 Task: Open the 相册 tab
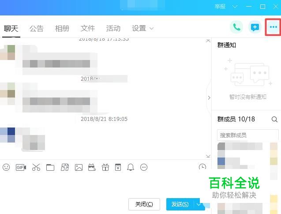(x=62, y=29)
